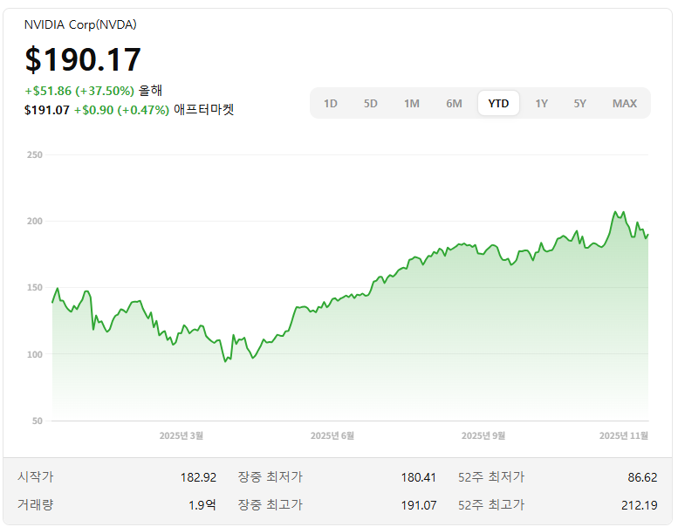Click the 장중 최고가 label
The width and height of the screenshot is (678, 527).
click(x=271, y=504)
